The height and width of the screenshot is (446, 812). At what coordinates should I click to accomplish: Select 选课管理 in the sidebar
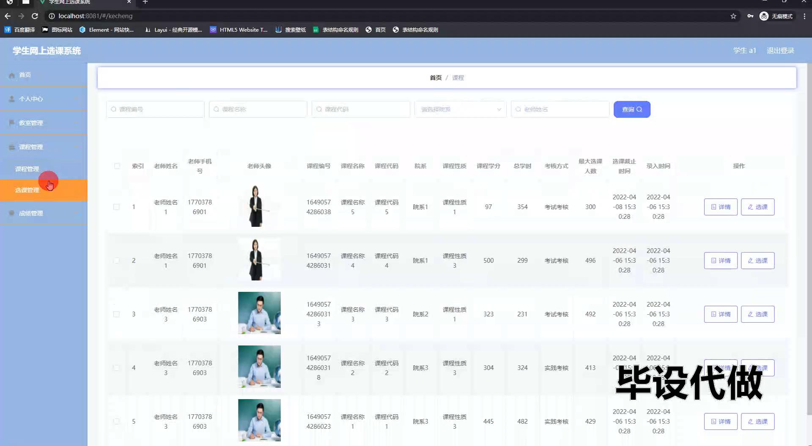tap(27, 190)
